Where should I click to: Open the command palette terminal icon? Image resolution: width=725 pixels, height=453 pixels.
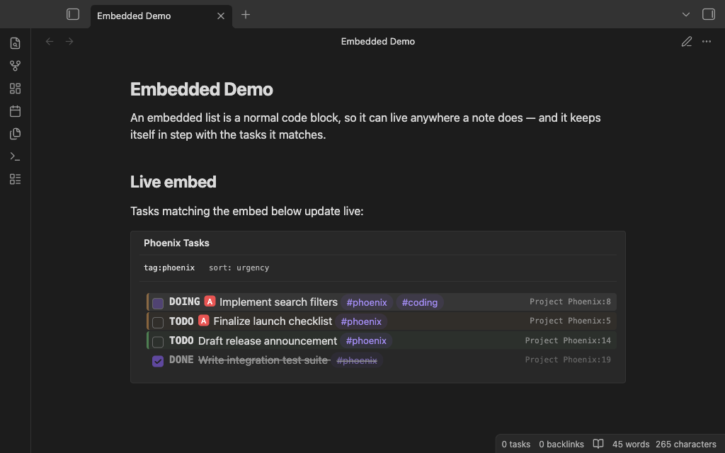click(16, 156)
